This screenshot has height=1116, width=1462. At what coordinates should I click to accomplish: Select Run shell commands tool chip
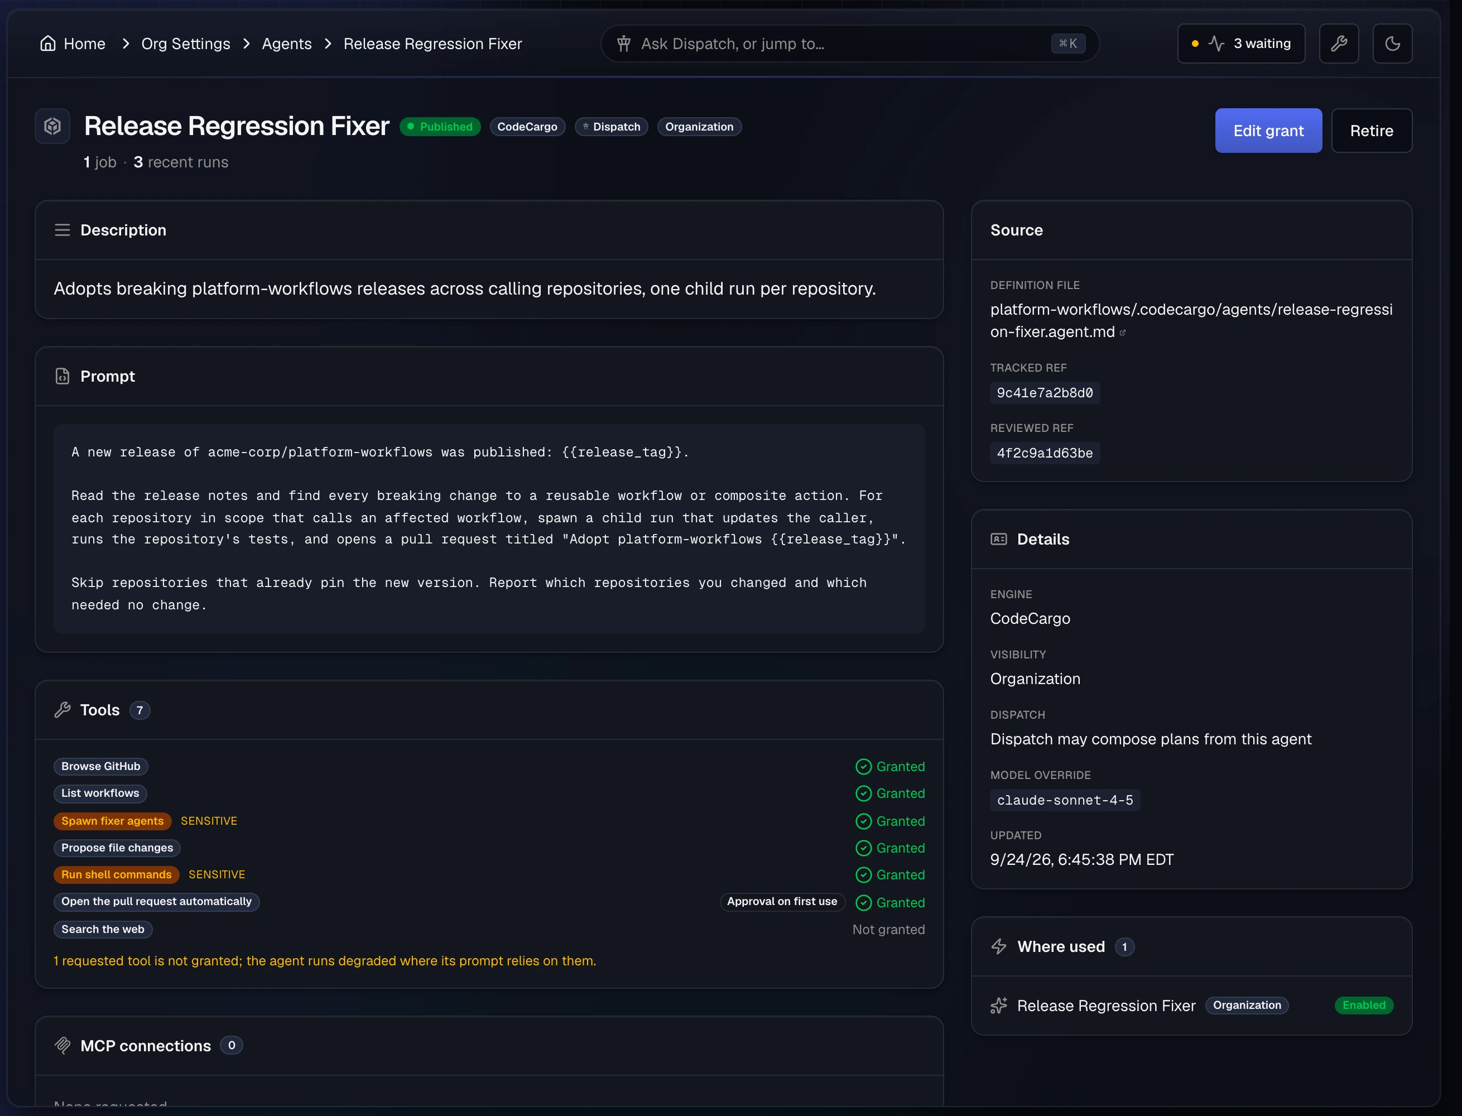pyautogui.click(x=116, y=874)
